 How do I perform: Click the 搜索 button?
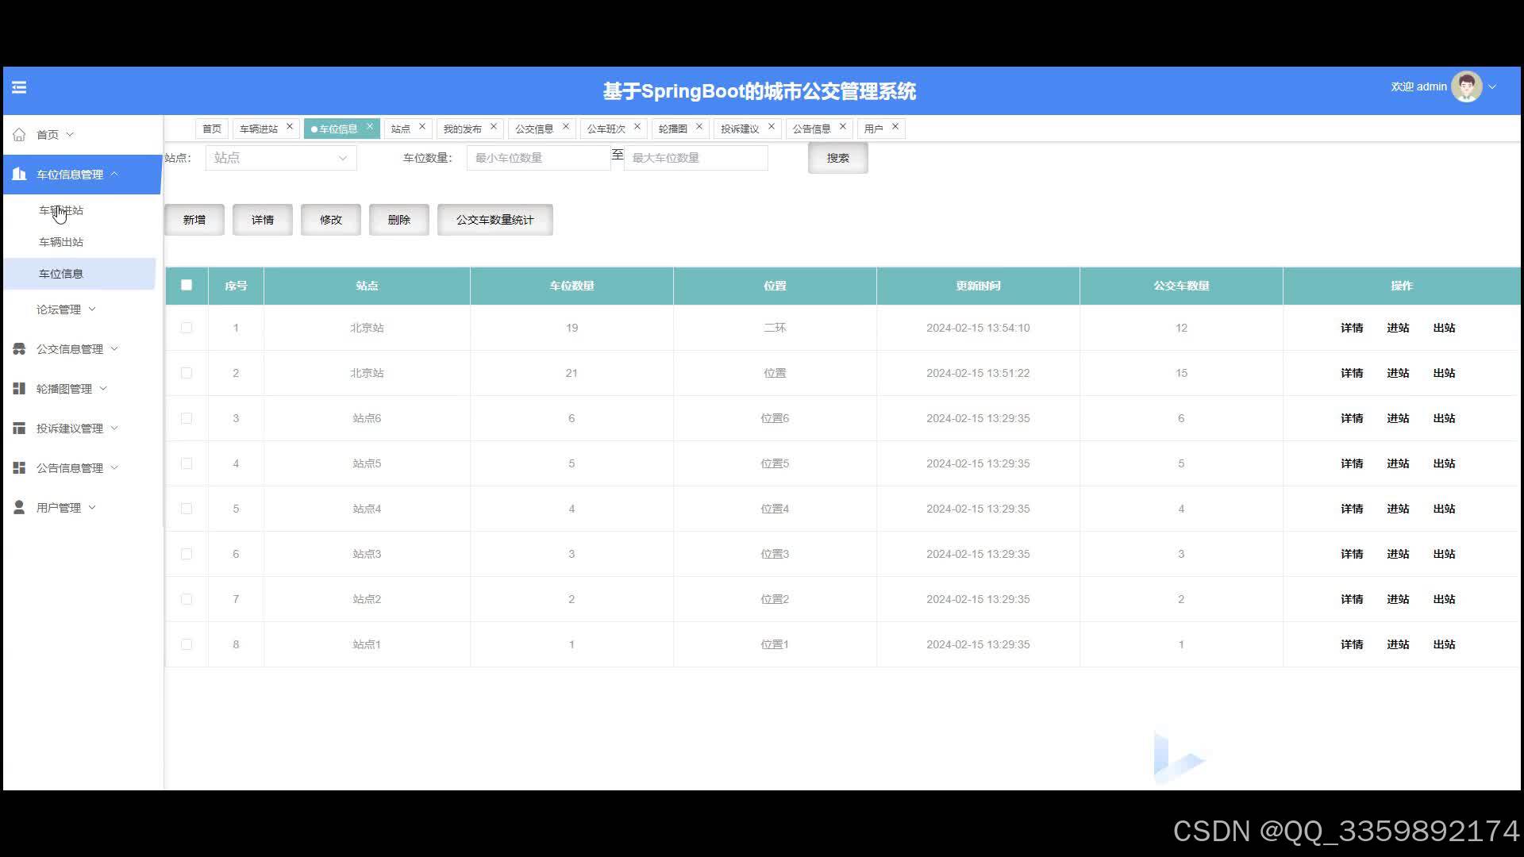coord(837,158)
